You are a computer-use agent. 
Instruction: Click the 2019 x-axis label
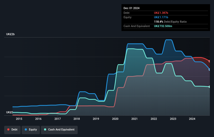point(96,119)
